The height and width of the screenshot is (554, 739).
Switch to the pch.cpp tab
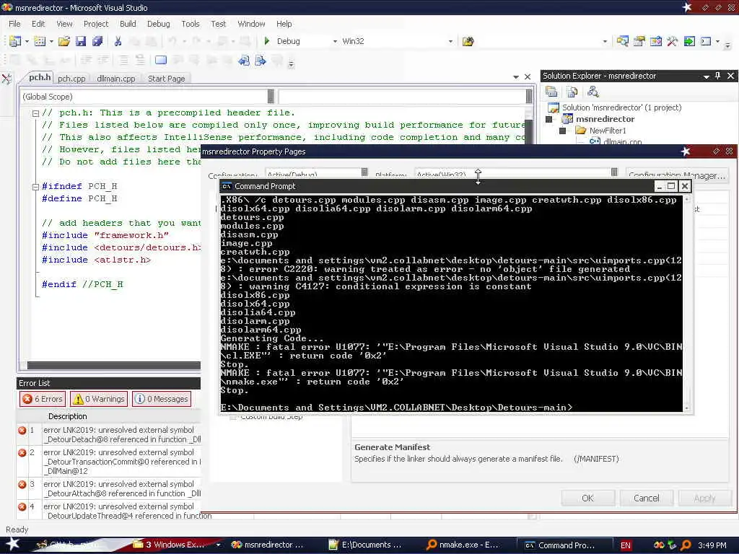pos(71,79)
